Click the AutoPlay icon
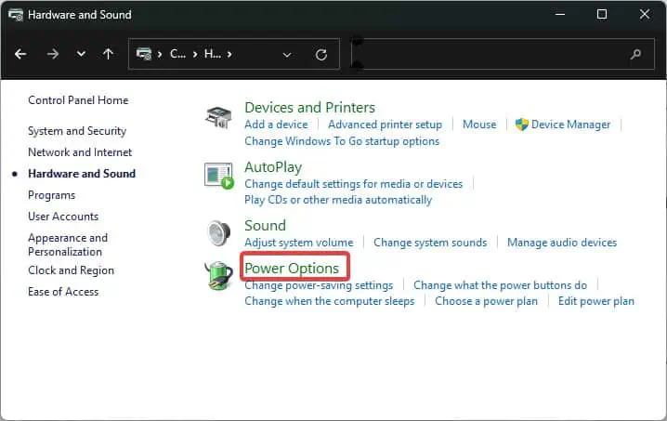Image resolution: width=667 pixels, height=421 pixels. (218, 176)
